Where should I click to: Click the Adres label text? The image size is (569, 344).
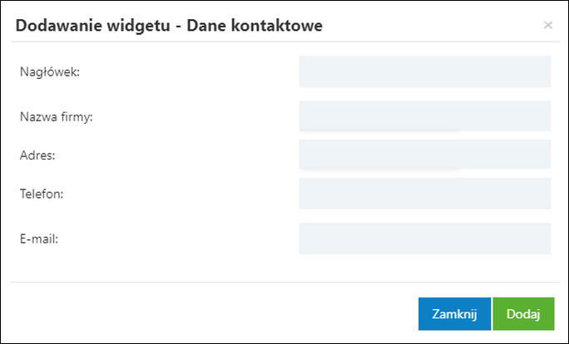(37, 155)
